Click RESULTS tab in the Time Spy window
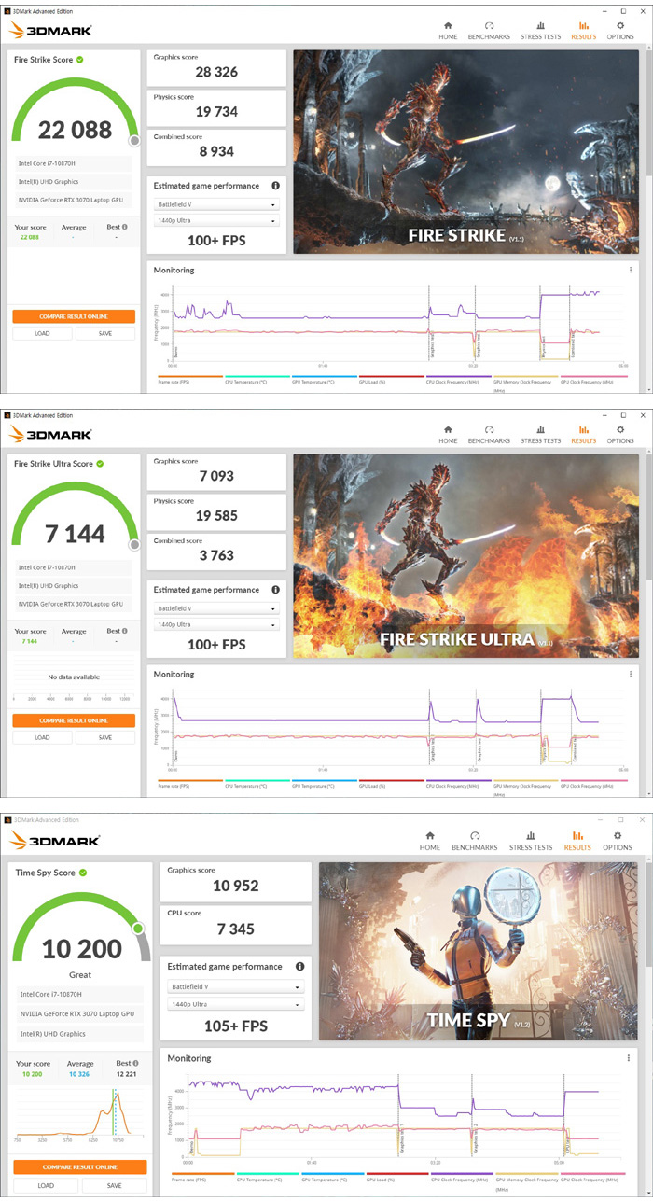Screen dimensions: 653x1201 [x=577, y=841]
